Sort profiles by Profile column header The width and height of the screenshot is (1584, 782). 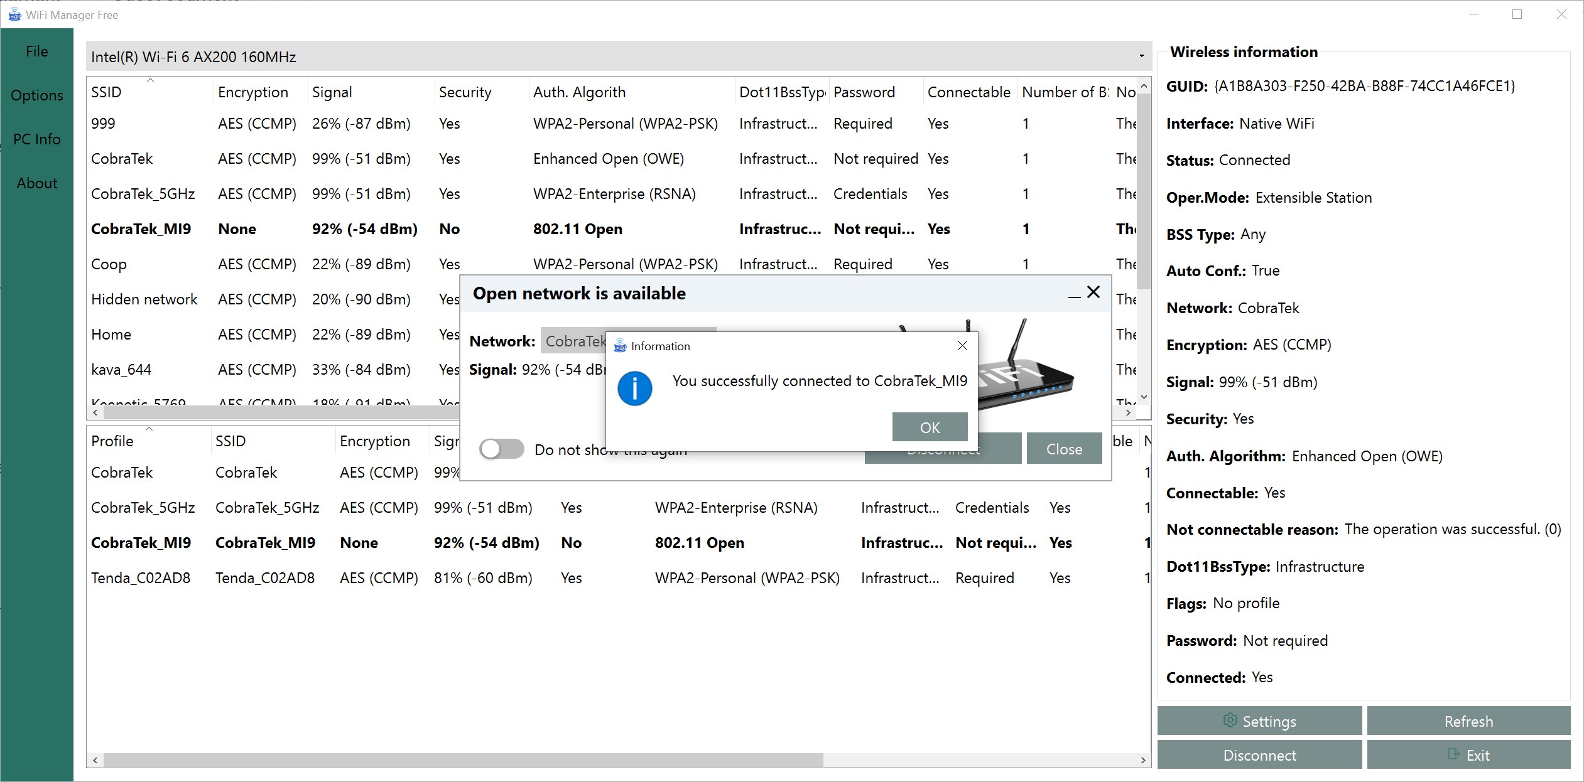[x=112, y=441]
